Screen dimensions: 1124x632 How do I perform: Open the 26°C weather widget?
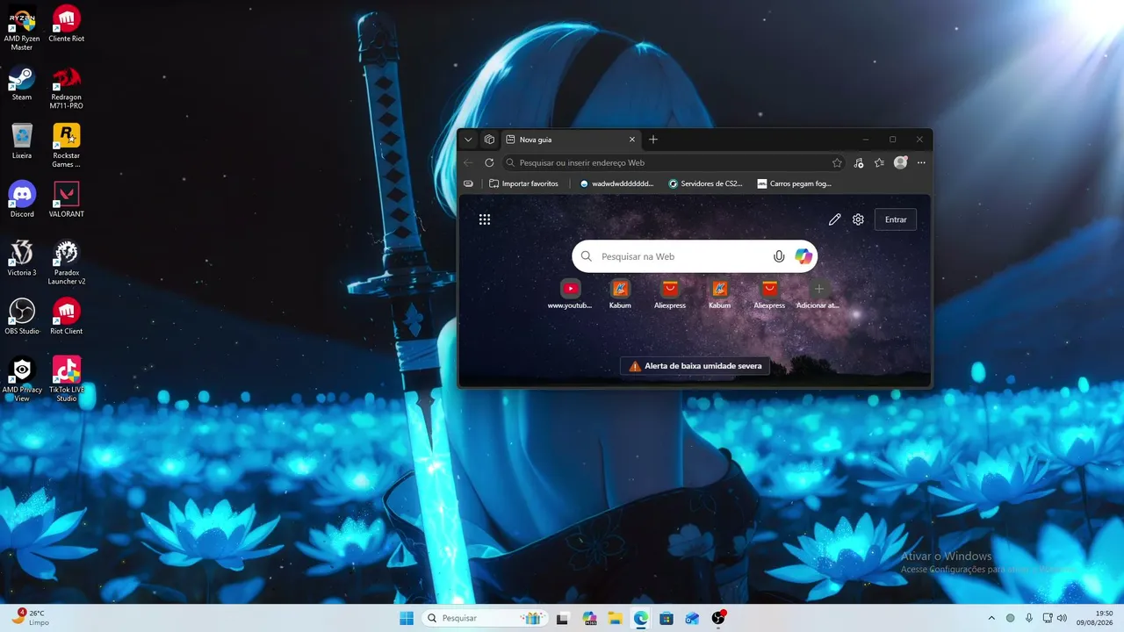[32, 617]
